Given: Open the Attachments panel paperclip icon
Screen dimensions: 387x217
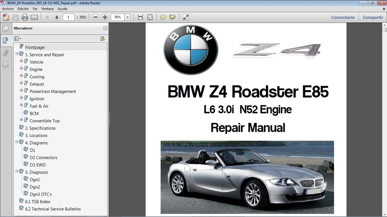Looking at the screenshot, I should click(6, 53).
